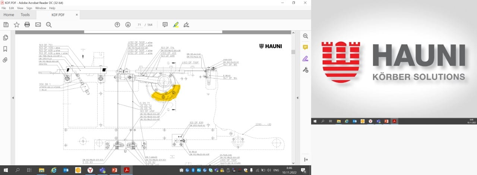This screenshot has height=175, width=477.
Task: Open the Help menu
Action: click(x=52, y=8)
